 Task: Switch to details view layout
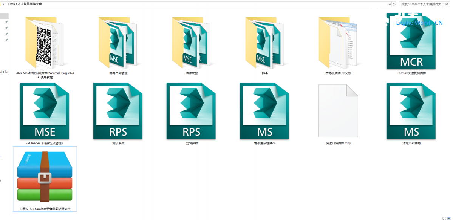click(x=444, y=218)
